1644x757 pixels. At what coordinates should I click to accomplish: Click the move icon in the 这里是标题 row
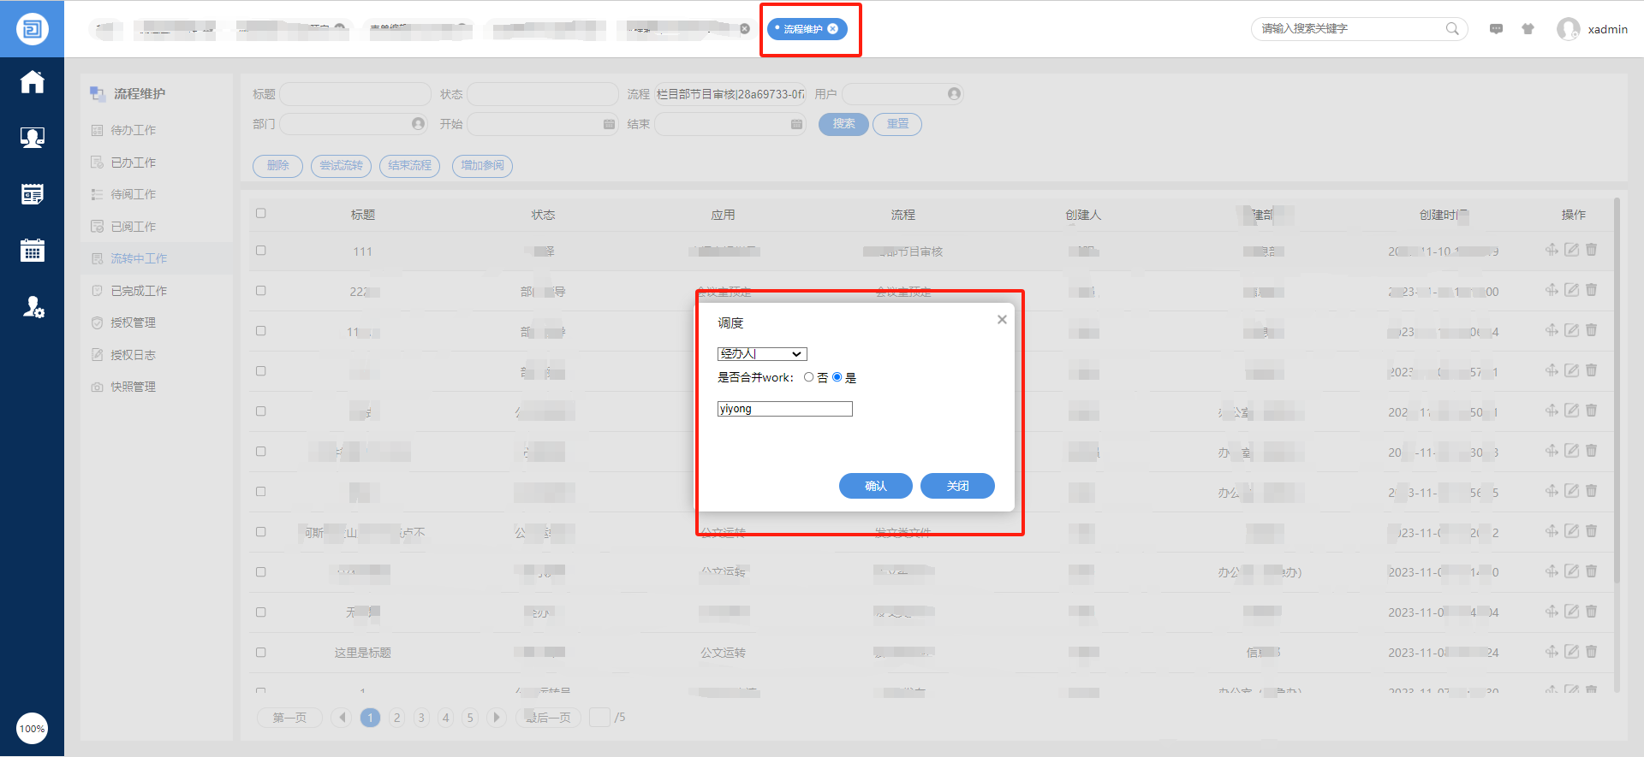(1552, 652)
